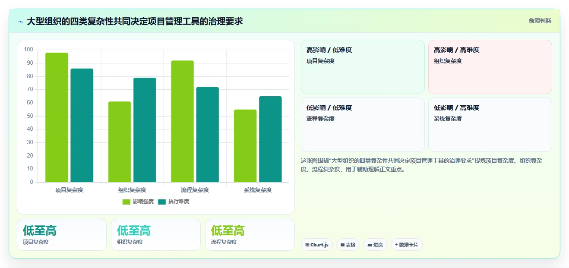Click the lightning icon beside the title
The width and height of the screenshot is (569, 268).
click(x=20, y=22)
